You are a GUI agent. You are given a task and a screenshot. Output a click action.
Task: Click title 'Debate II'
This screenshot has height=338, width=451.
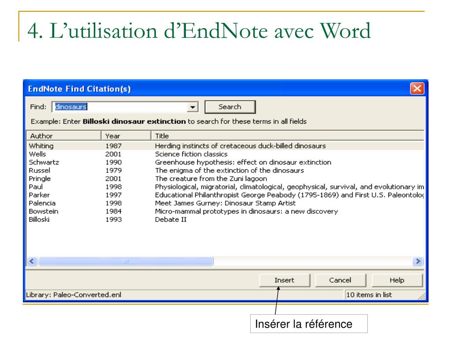(171, 220)
